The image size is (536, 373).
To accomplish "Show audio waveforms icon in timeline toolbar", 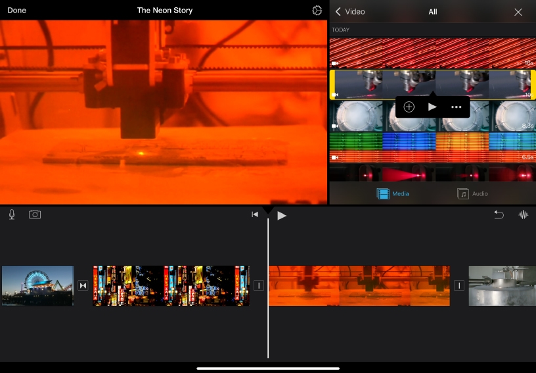I will coord(524,214).
